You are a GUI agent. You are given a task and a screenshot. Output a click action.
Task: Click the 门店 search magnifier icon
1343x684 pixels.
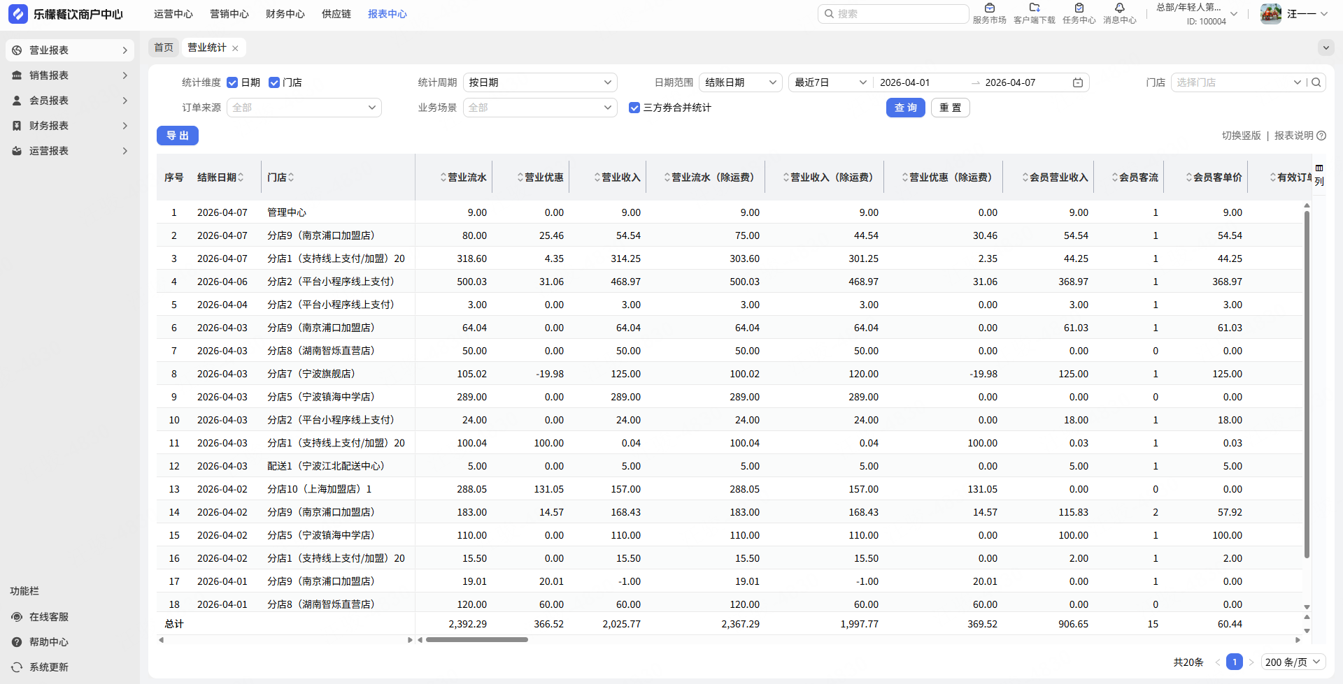pos(1316,82)
